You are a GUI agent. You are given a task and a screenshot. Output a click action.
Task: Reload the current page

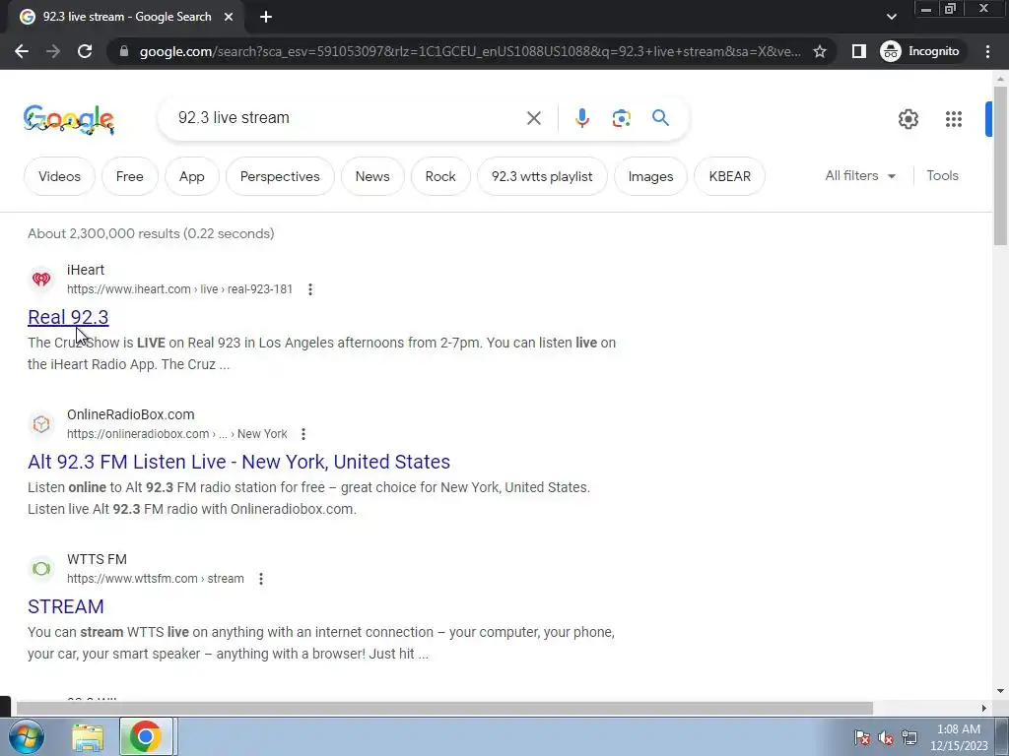tap(85, 51)
